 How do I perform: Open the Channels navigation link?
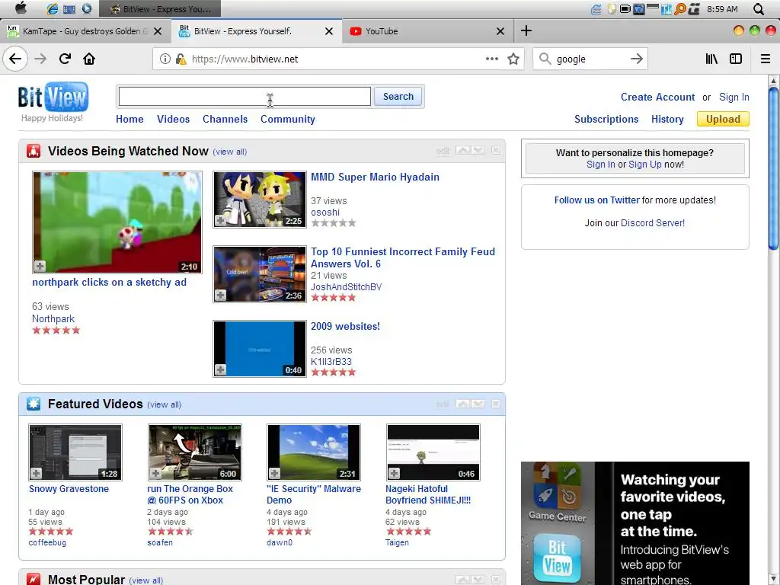225,120
